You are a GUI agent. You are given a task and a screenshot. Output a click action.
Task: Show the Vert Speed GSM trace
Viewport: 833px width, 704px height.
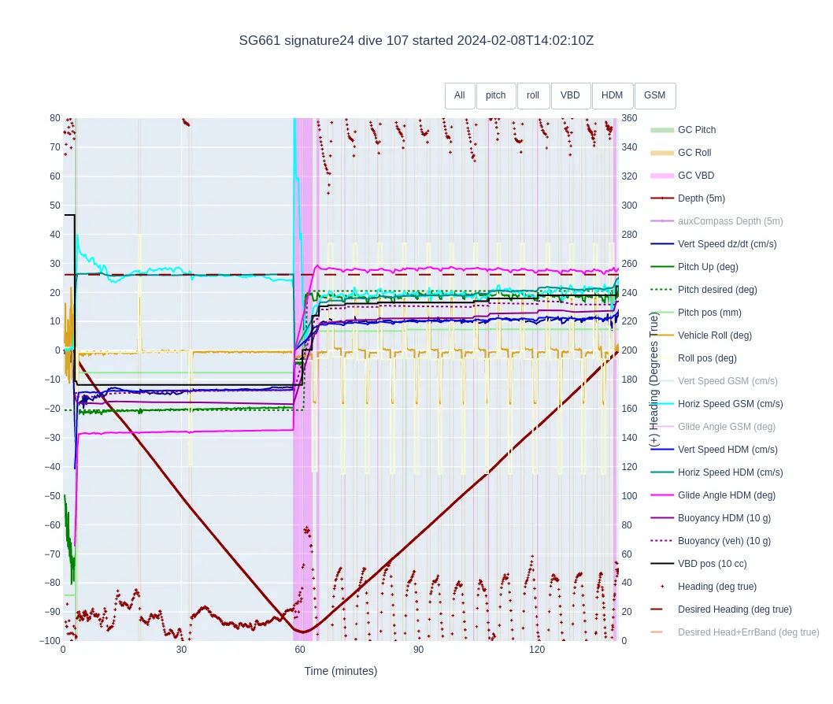point(727,381)
